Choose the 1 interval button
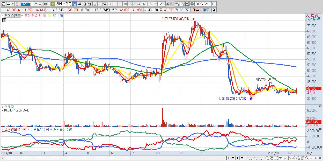Screen dimensions: 323x161 tap(110, 4)
